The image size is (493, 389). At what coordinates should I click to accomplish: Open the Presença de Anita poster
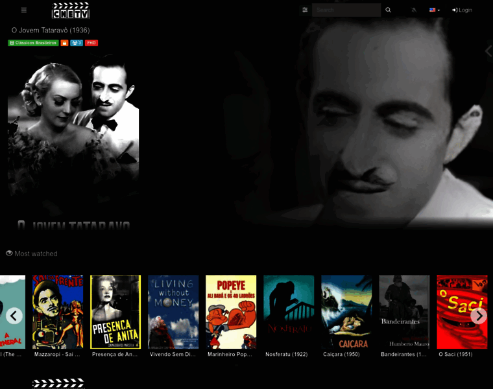(x=115, y=312)
